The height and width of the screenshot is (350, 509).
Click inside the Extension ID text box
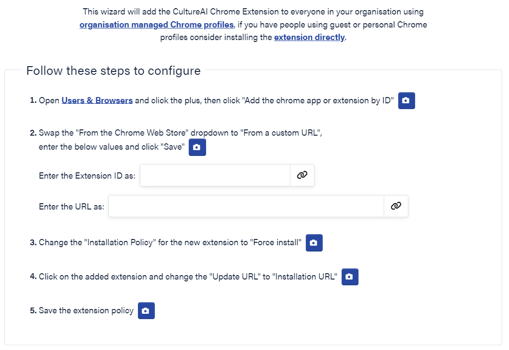(215, 175)
